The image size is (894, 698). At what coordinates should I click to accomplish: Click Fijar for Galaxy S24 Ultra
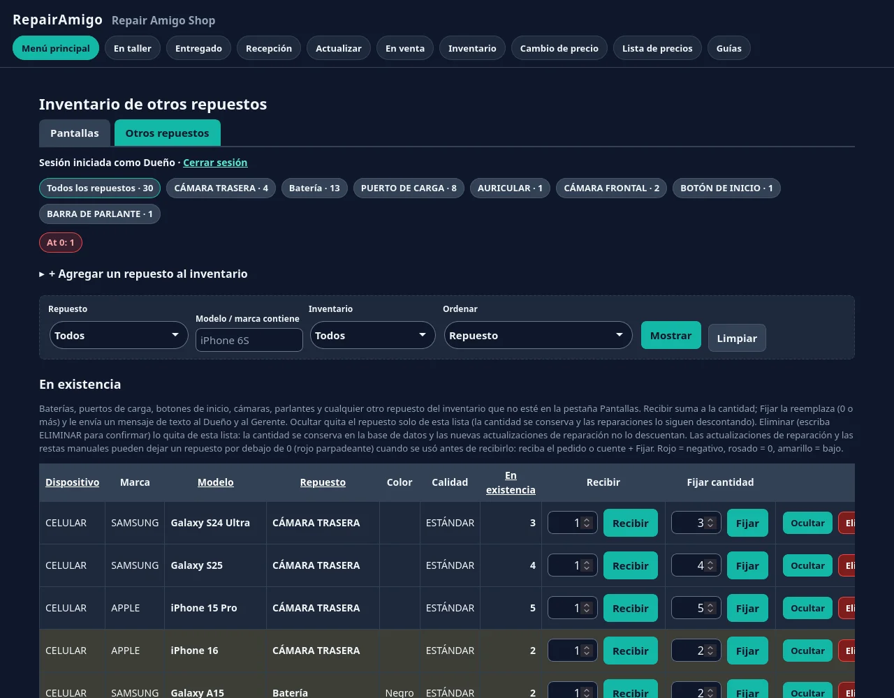[747, 523]
